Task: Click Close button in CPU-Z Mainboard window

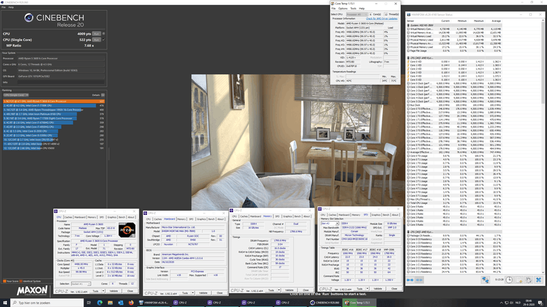Action: coord(219,293)
